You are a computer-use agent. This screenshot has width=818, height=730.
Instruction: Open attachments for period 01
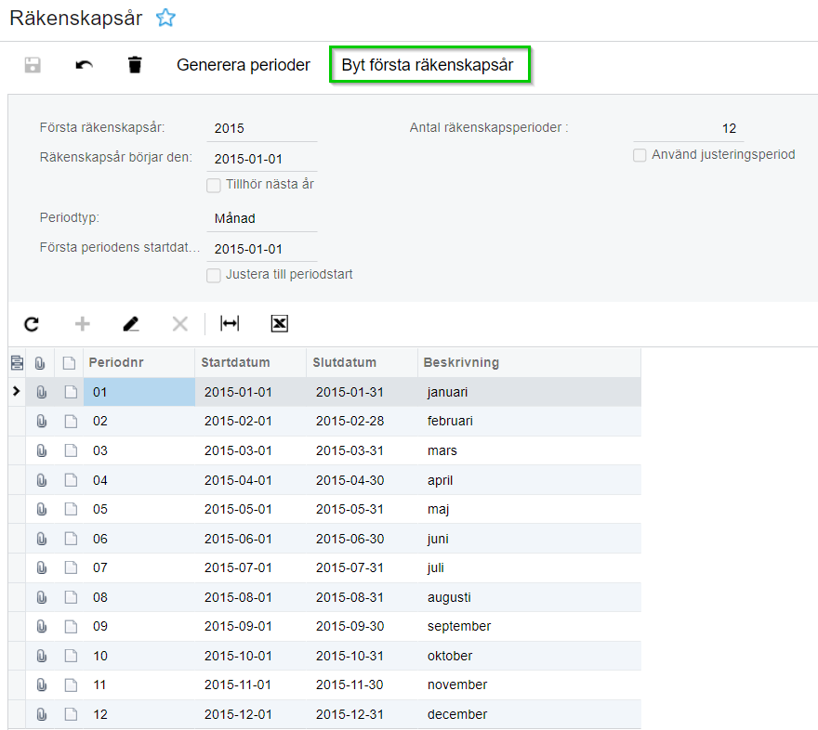tap(41, 392)
